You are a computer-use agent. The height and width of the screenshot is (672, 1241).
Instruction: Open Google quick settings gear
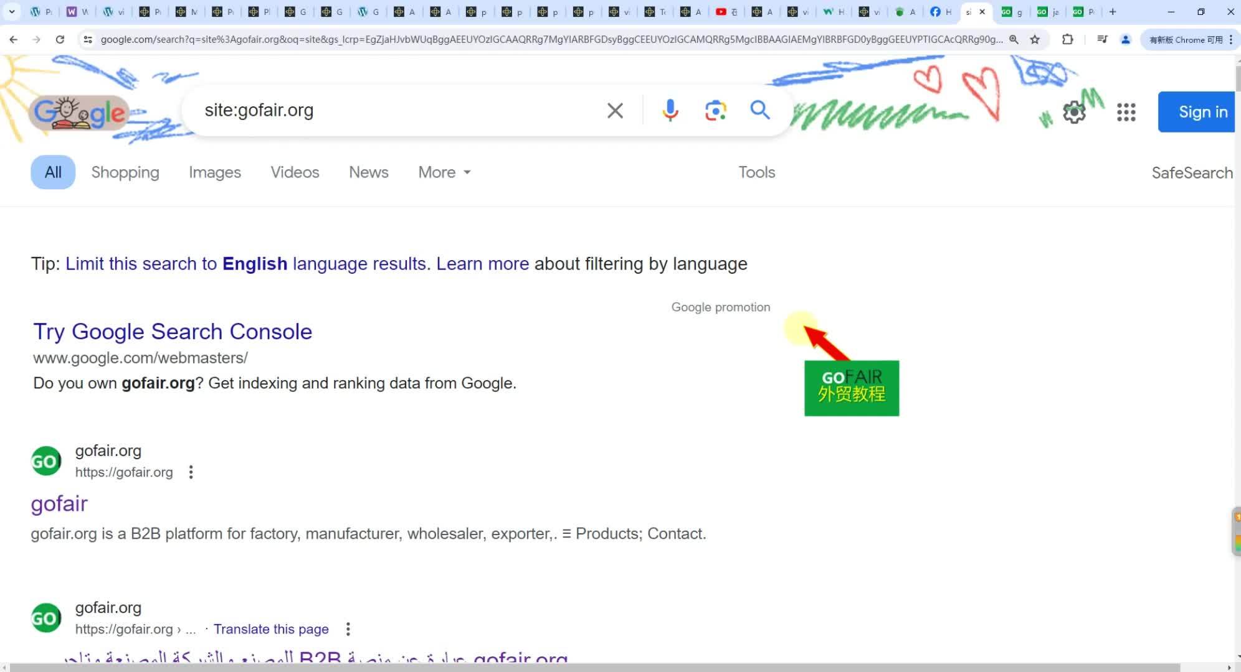[1074, 113]
